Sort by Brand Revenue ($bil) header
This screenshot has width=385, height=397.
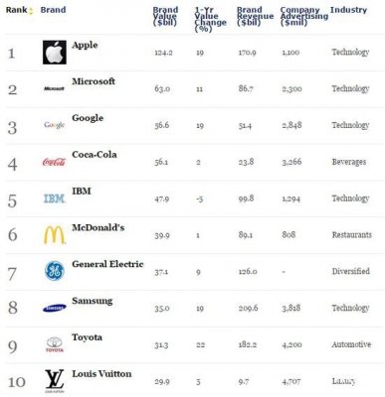click(256, 16)
